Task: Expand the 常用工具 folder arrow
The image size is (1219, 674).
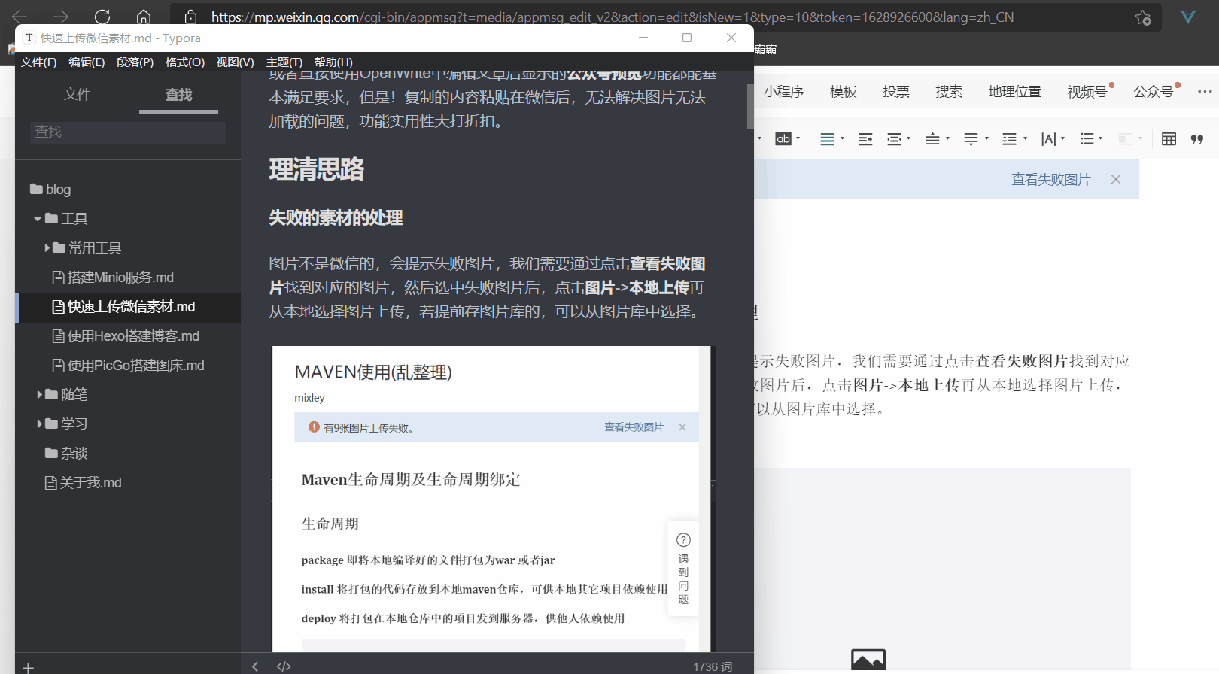Action: click(x=47, y=247)
